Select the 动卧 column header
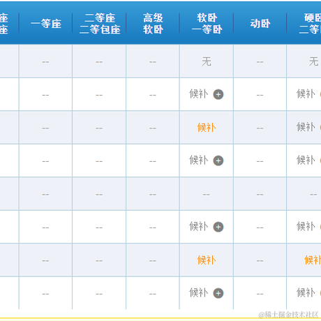The height and width of the screenshot is (321, 321). tap(260, 24)
